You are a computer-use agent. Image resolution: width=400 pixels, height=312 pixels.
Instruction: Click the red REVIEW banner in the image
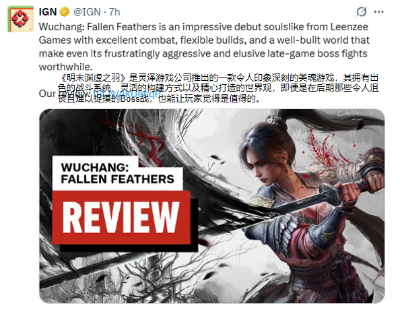[x=121, y=218]
